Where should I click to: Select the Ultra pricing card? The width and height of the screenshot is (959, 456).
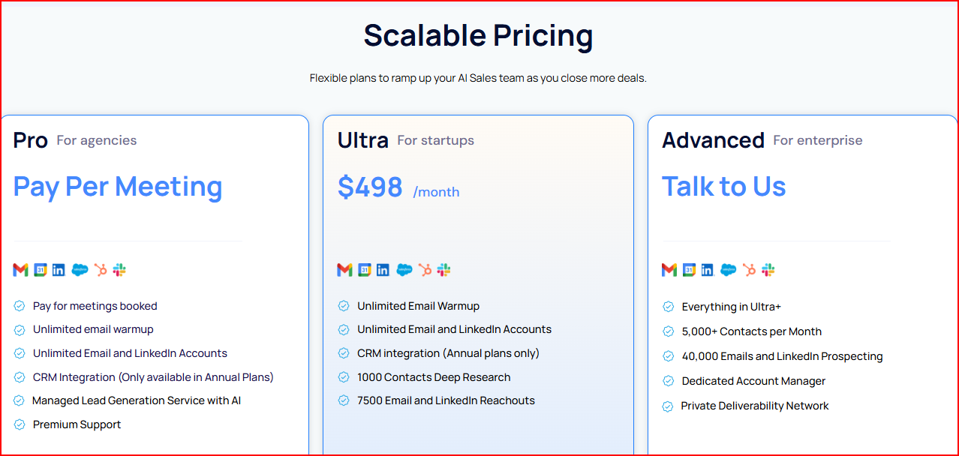(478, 285)
